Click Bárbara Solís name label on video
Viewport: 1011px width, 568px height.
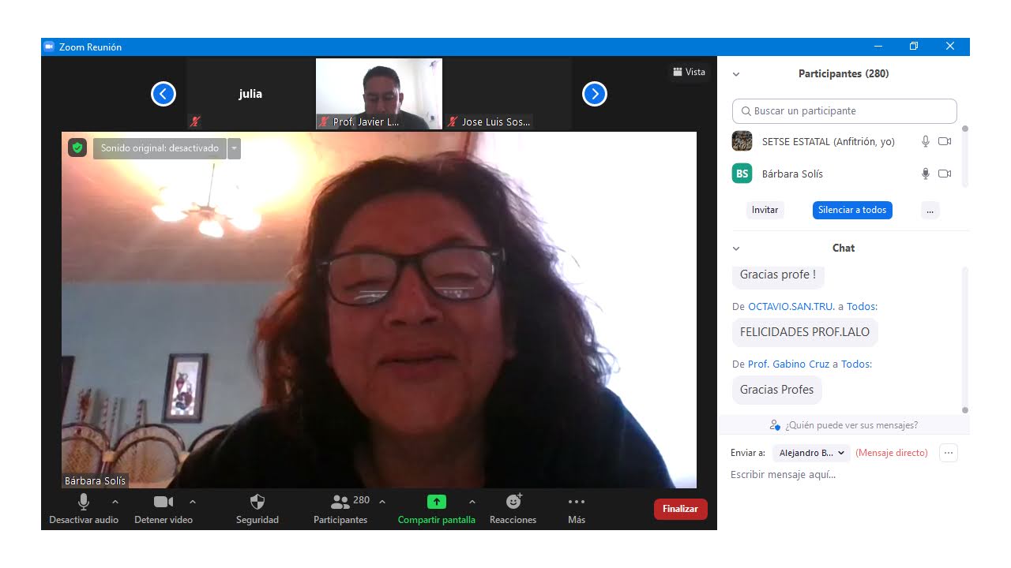96,480
